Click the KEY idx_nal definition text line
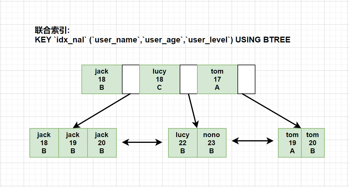This screenshot has height=187, width=349. click(162, 40)
